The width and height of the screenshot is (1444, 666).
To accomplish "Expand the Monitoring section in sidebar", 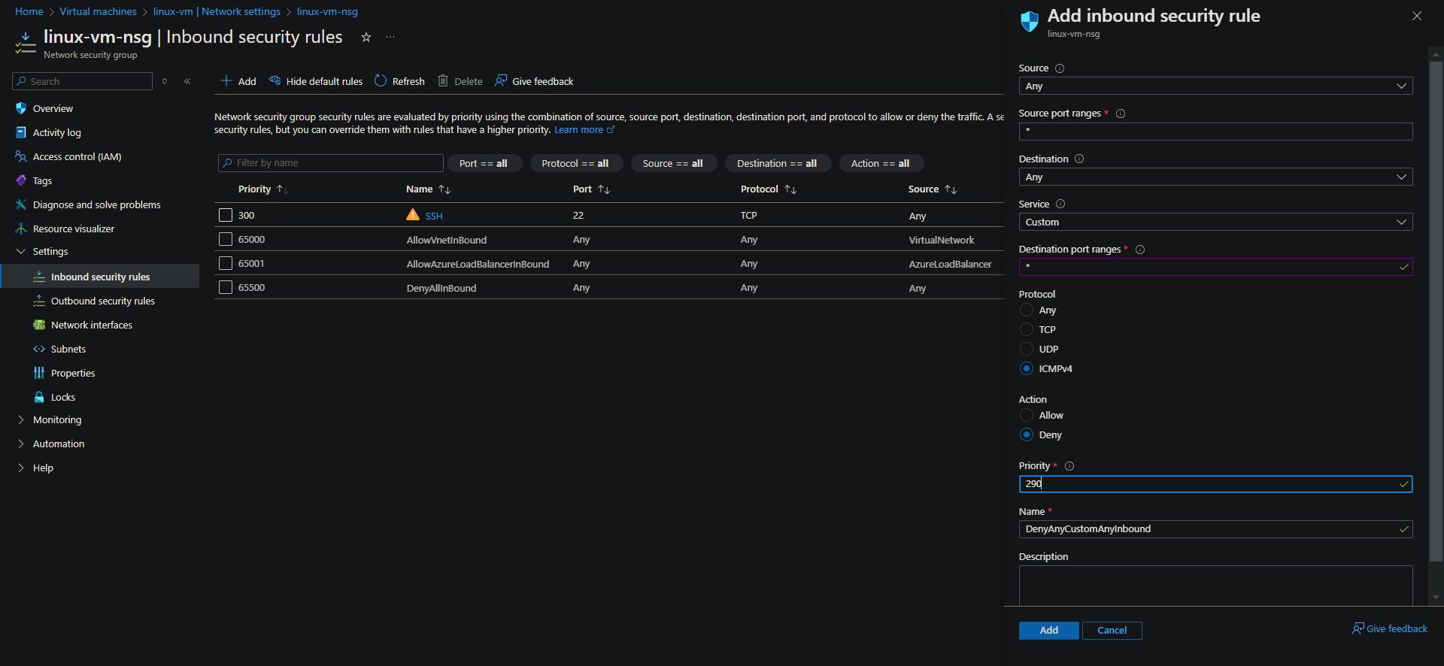I will pyautogui.click(x=21, y=419).
